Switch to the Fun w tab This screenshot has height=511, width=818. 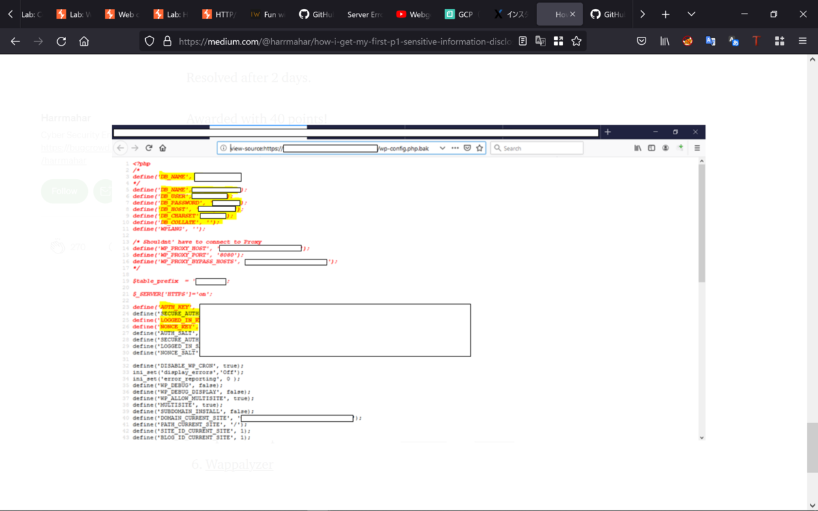coord(267,14)
